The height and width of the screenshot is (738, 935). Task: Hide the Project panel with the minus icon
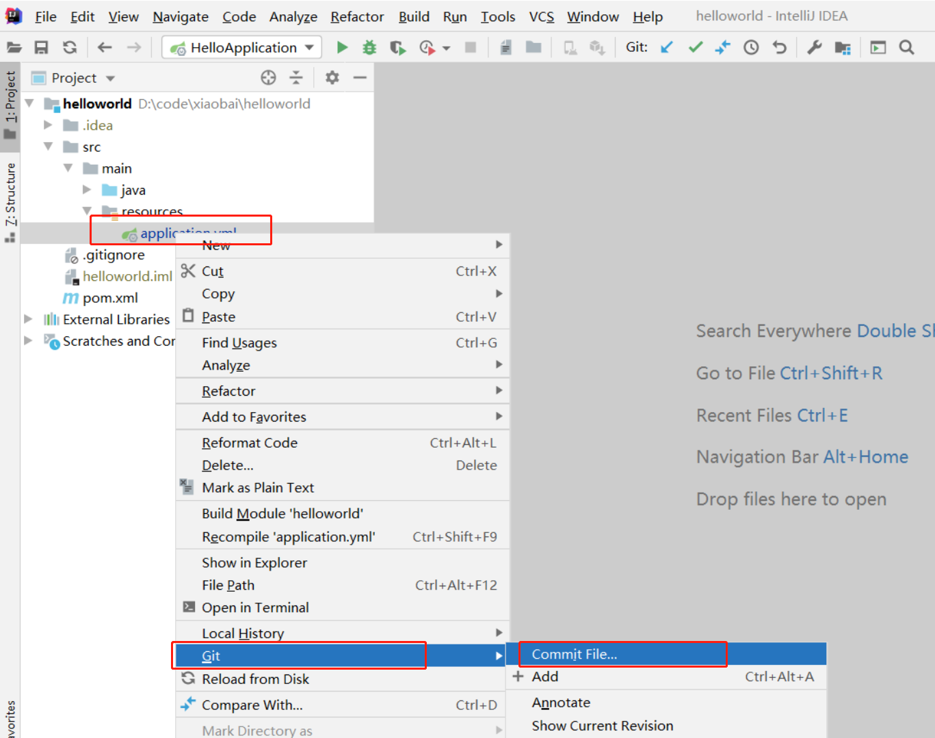[360, 78]
